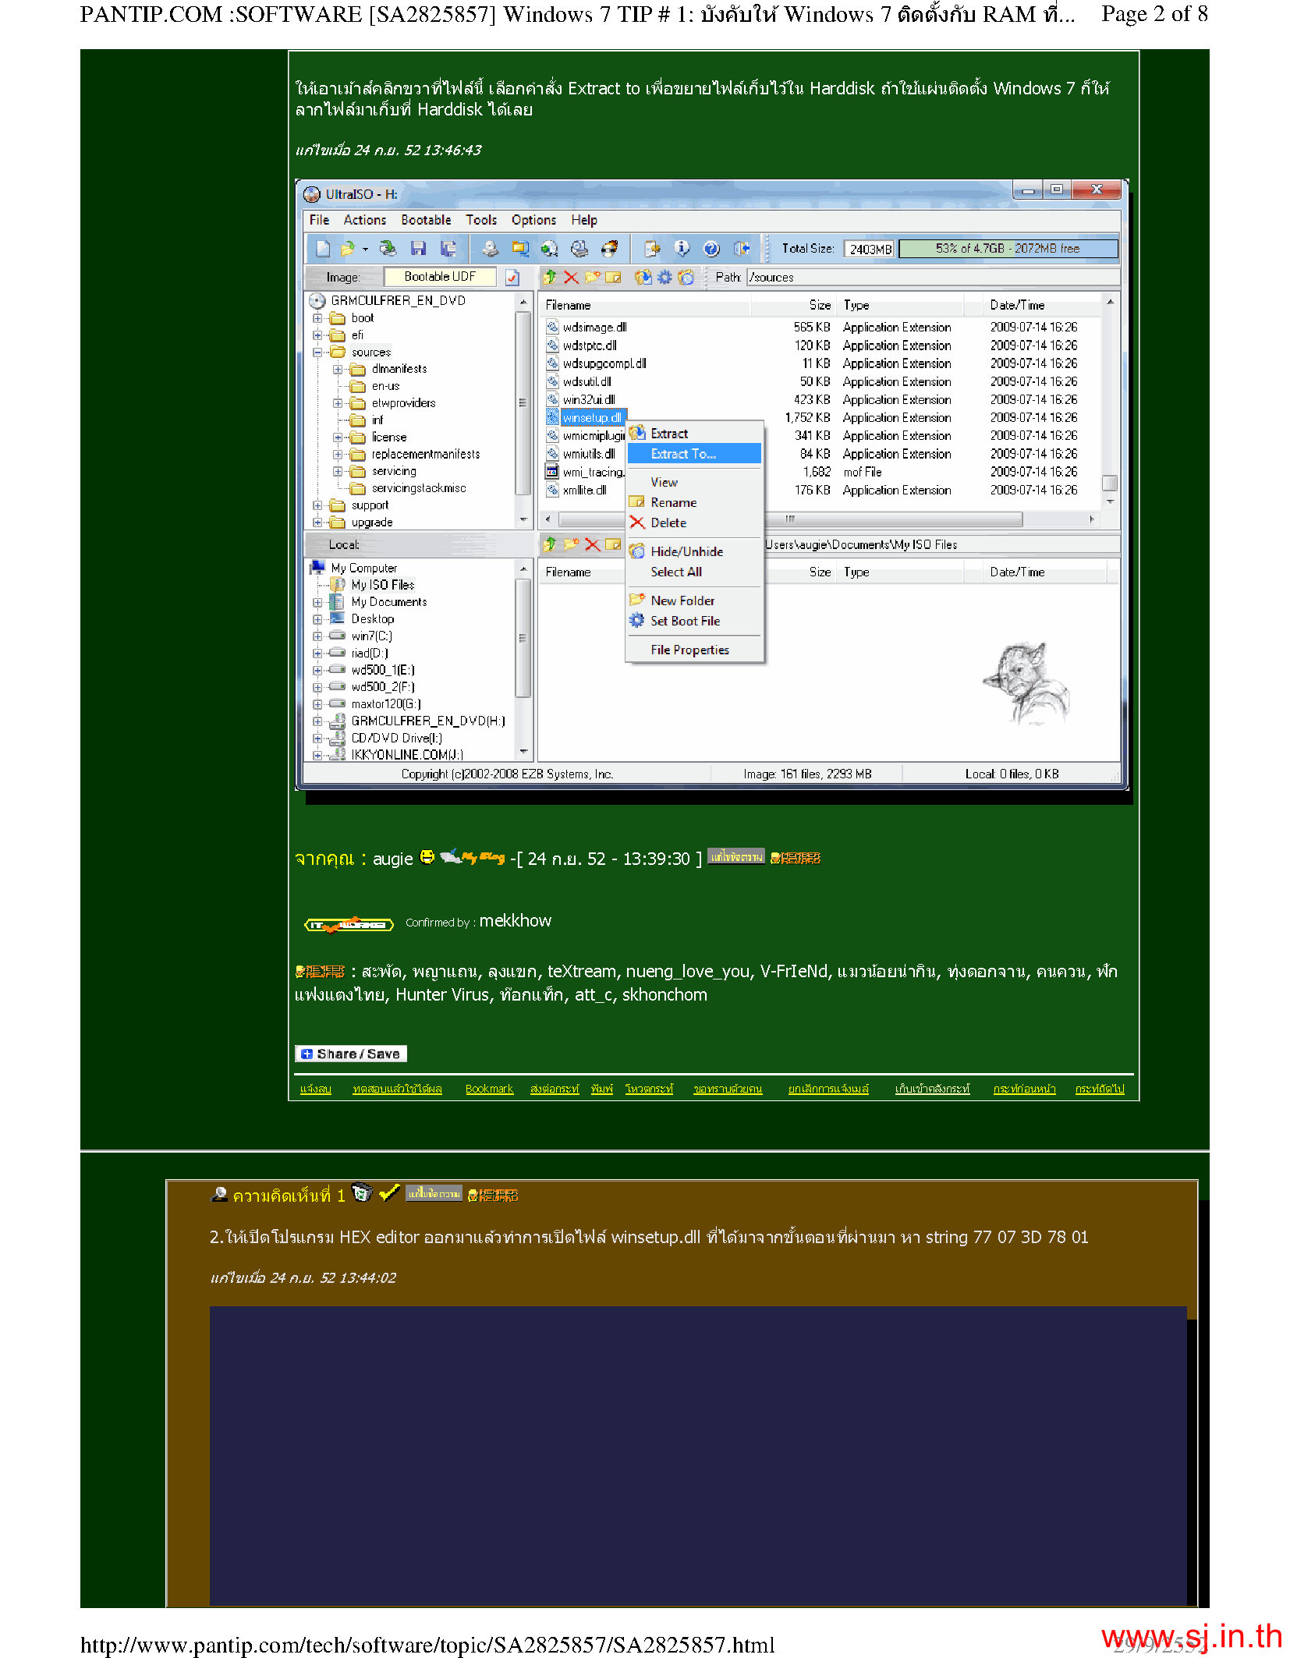The image size is (1290, 1658).
Task: Click the New image toolbar icon
Action: (x=323, y=249)
